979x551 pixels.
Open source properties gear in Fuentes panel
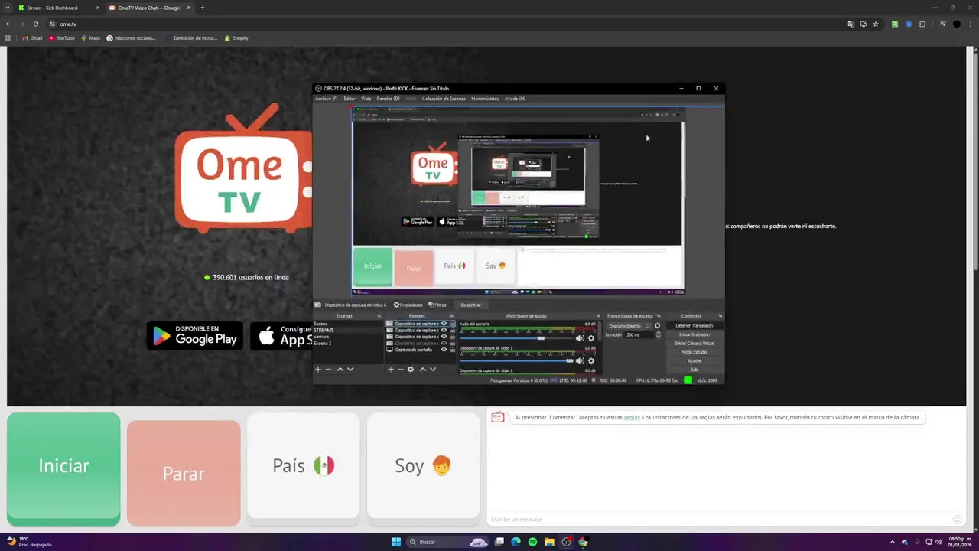coord(411,369)
